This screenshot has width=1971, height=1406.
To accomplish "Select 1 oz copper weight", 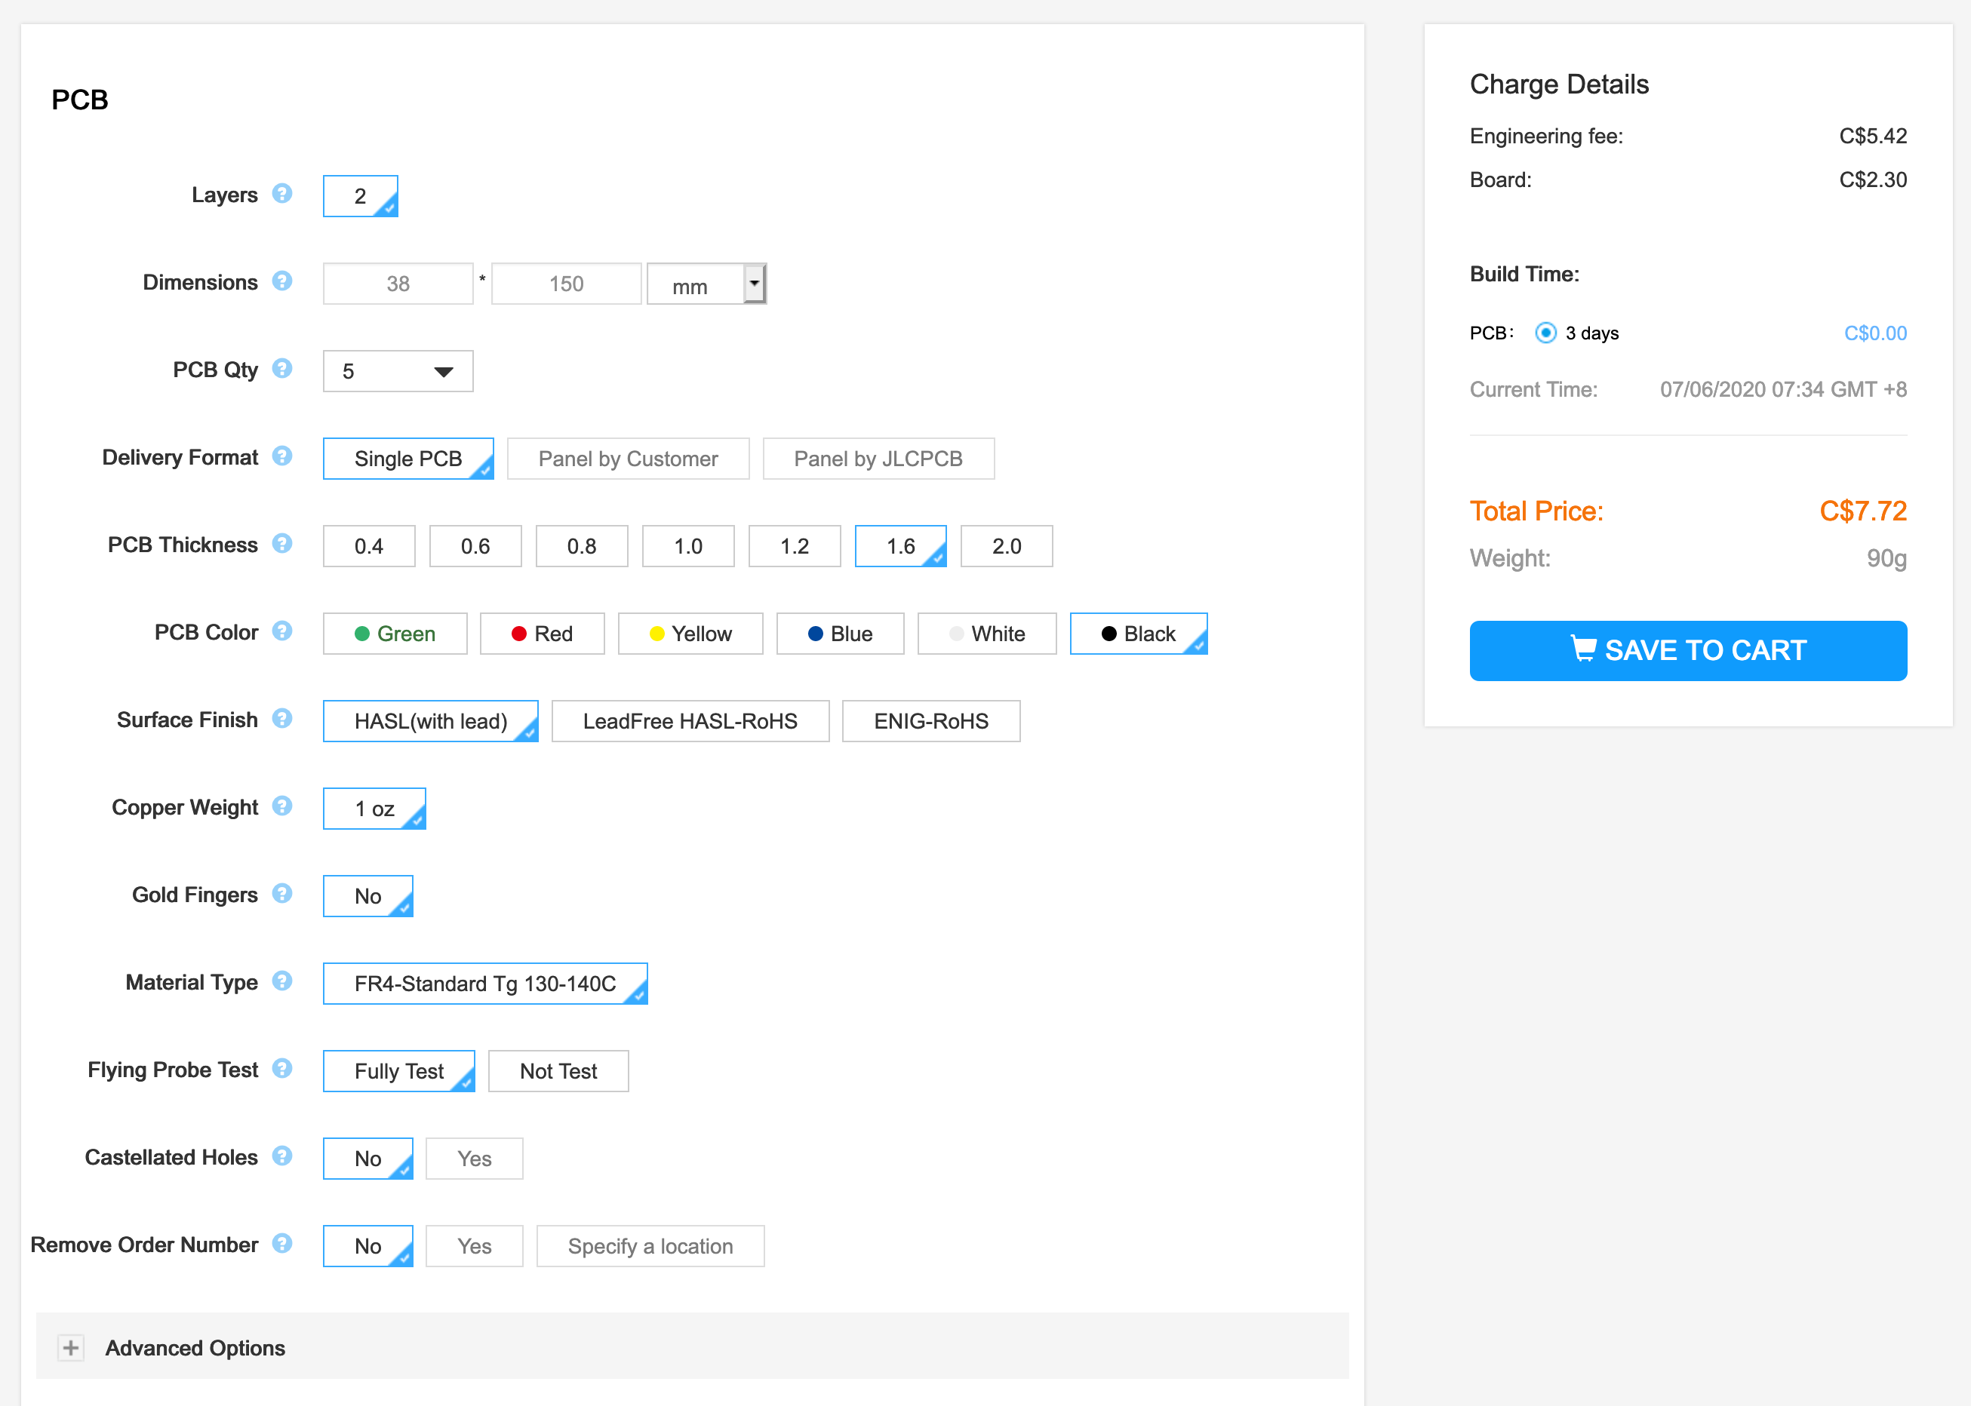I will [x=374, y=809].
